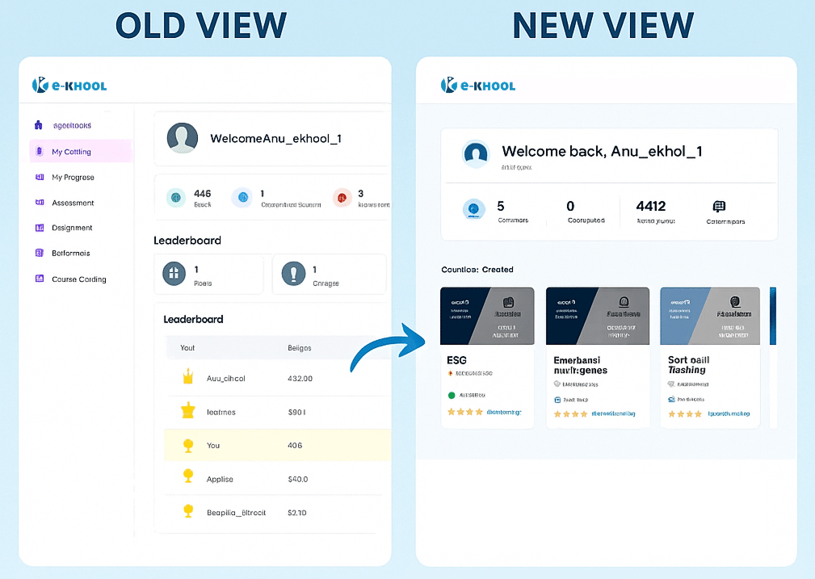Click the fourth star on the Emerbansi course rating
This screenshot has width=815, height=579.
[582, 413]
